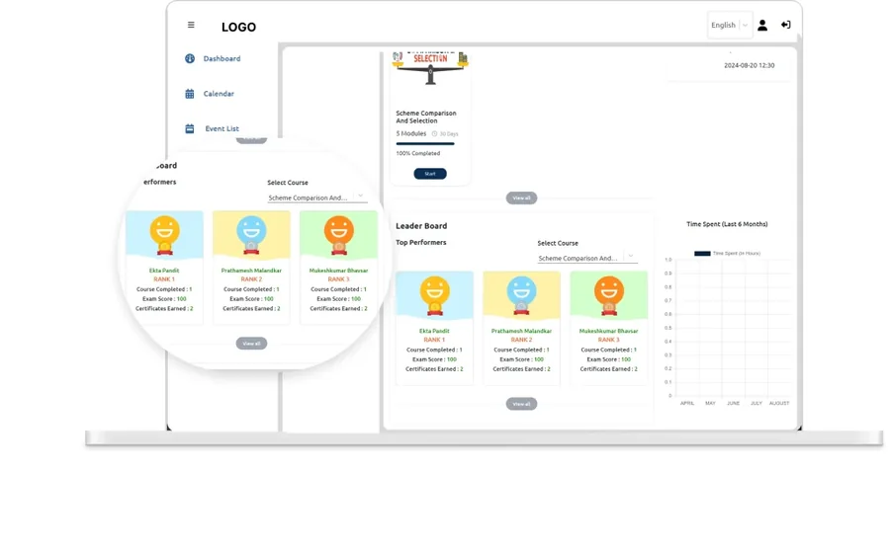Click the 2024-08-20 12:30 timestamp
The width and height of the screenshot is (890, 549).
750,66
